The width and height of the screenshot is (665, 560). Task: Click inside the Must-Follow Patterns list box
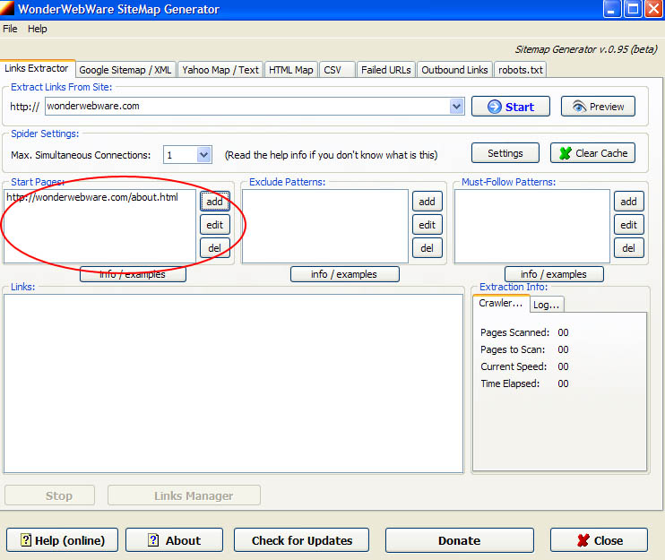tap(532, 226)
